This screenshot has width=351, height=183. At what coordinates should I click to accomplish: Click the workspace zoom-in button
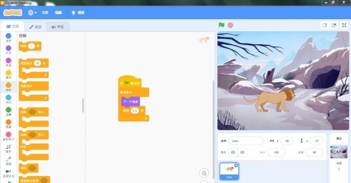(204, 173)
